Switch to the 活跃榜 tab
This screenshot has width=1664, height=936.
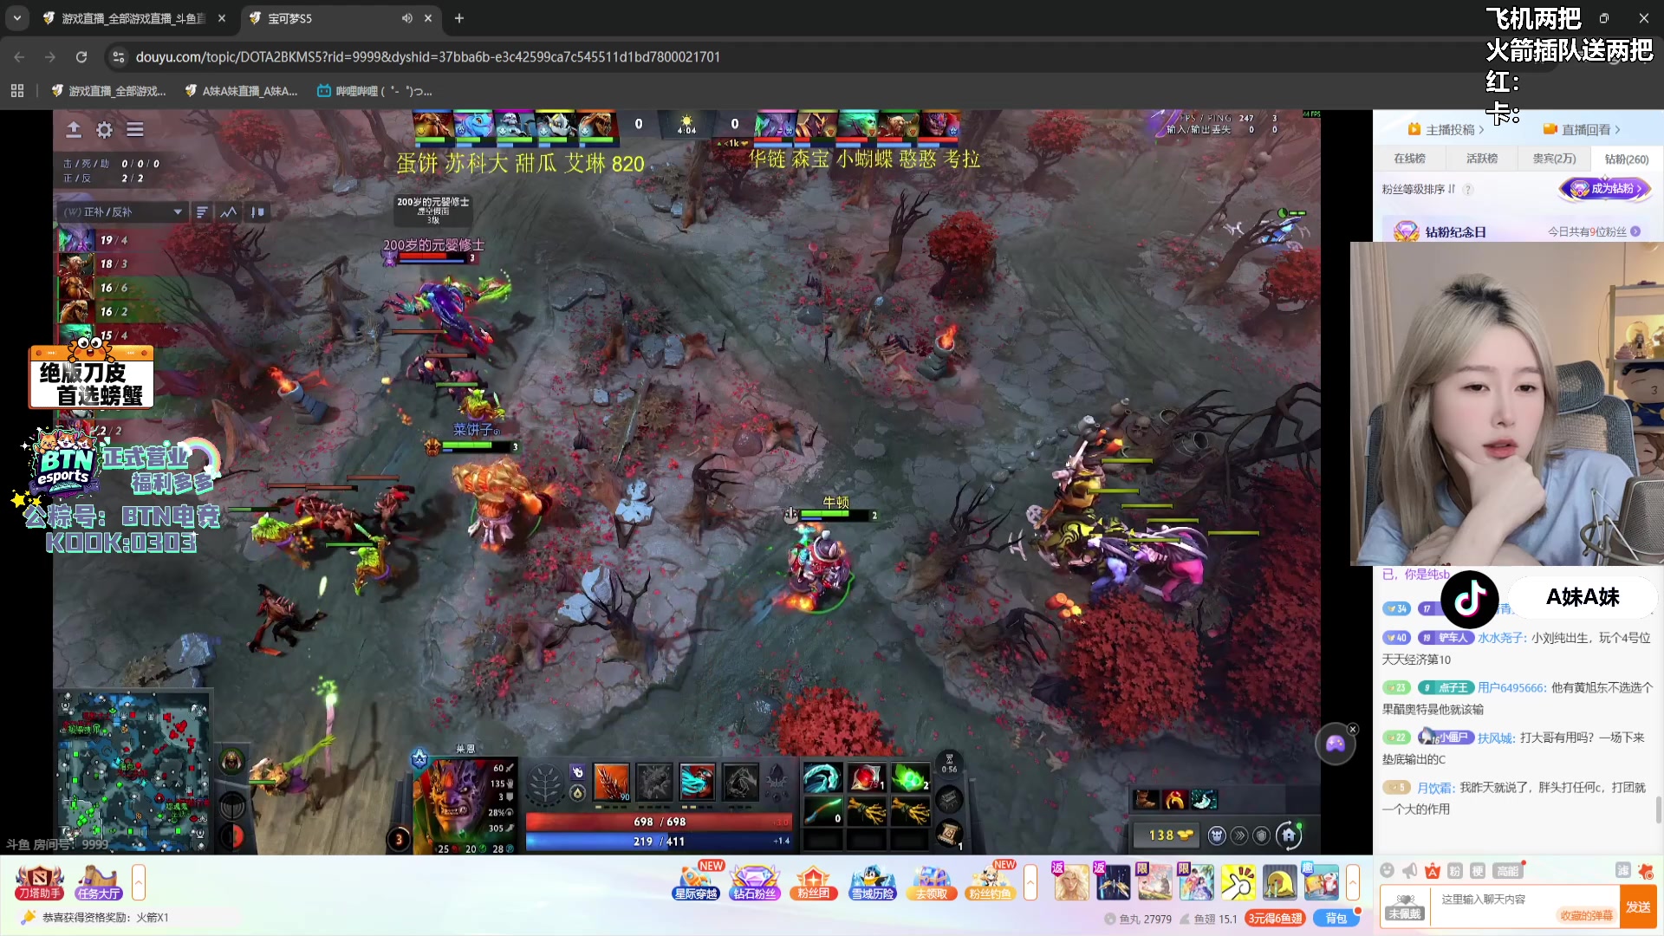click(1482, 159)
